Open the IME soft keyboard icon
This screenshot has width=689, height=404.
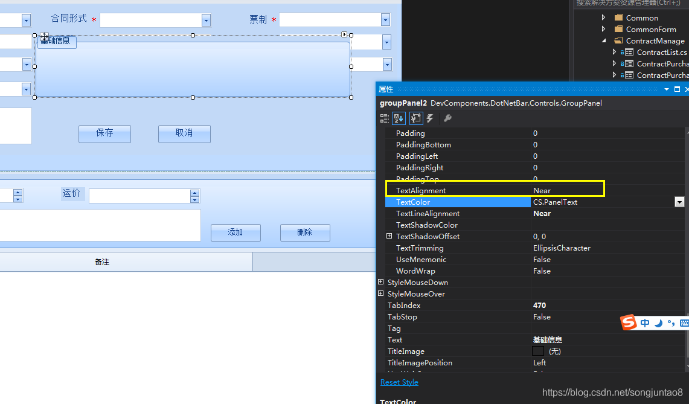click(x=684, y=323)
